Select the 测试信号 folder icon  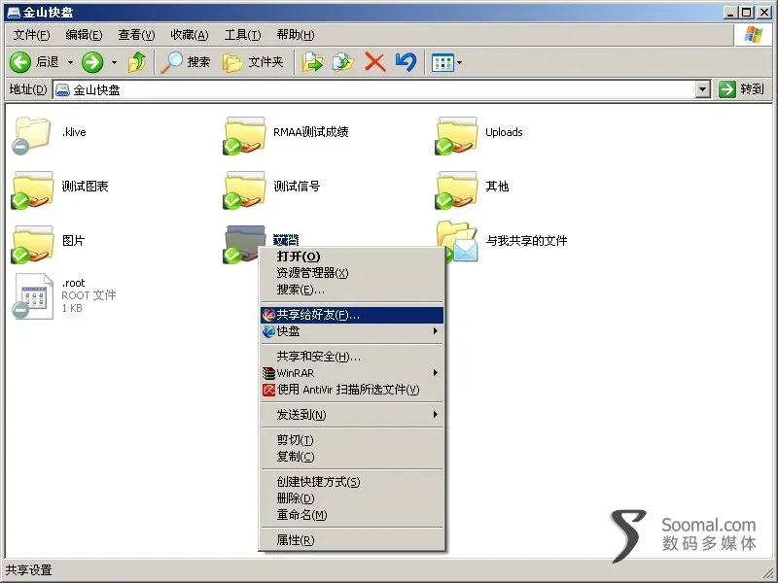244,189
